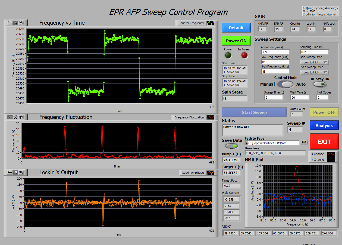The height and width of the screenshot is (245, 342).
Task: Click the Power OFF button
Action: 324,112
